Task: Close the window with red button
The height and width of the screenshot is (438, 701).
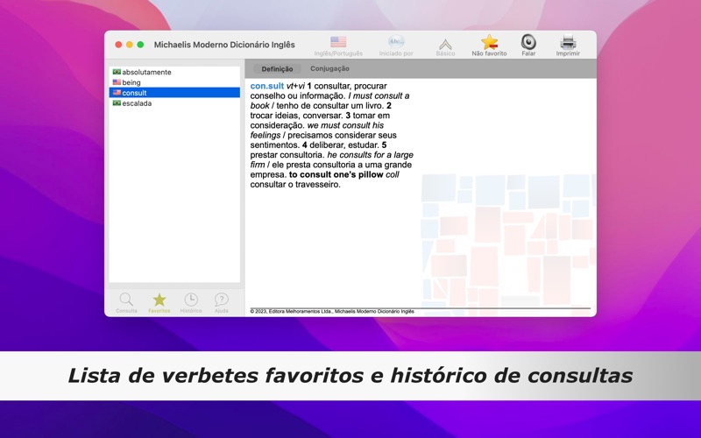Action: pos(118,45)
